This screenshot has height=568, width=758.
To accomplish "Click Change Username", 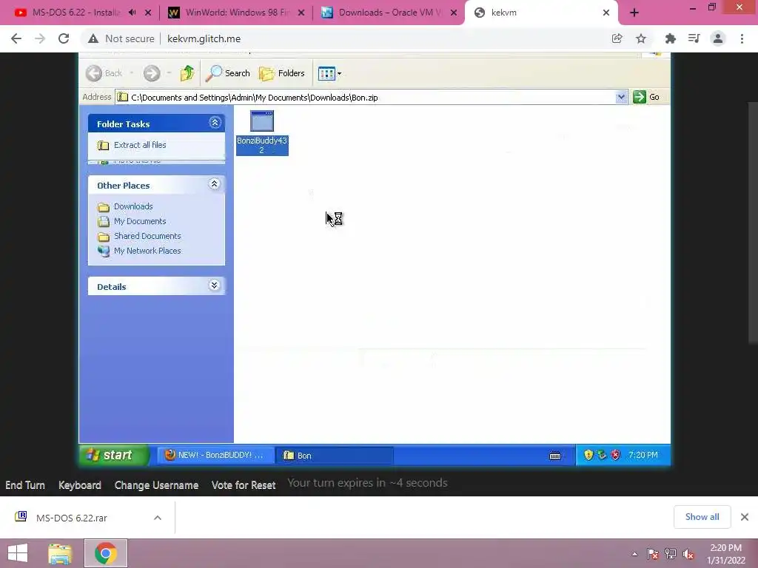I will pos(157,485).
